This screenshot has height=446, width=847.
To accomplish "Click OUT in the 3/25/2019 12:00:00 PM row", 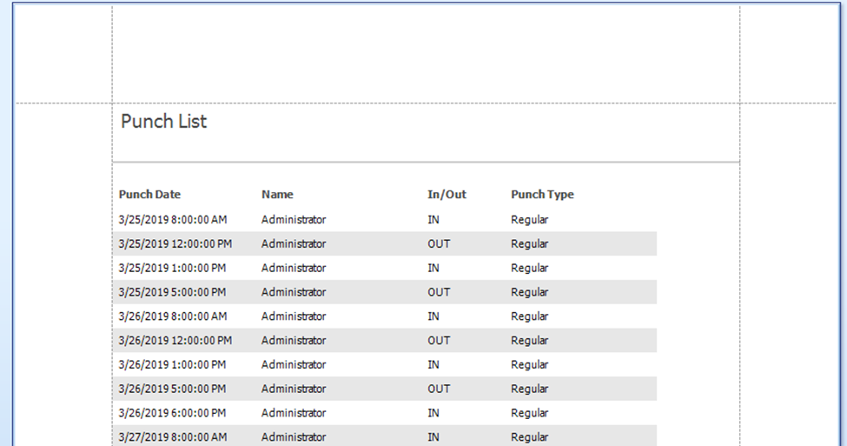I will [x=439, y=243].
